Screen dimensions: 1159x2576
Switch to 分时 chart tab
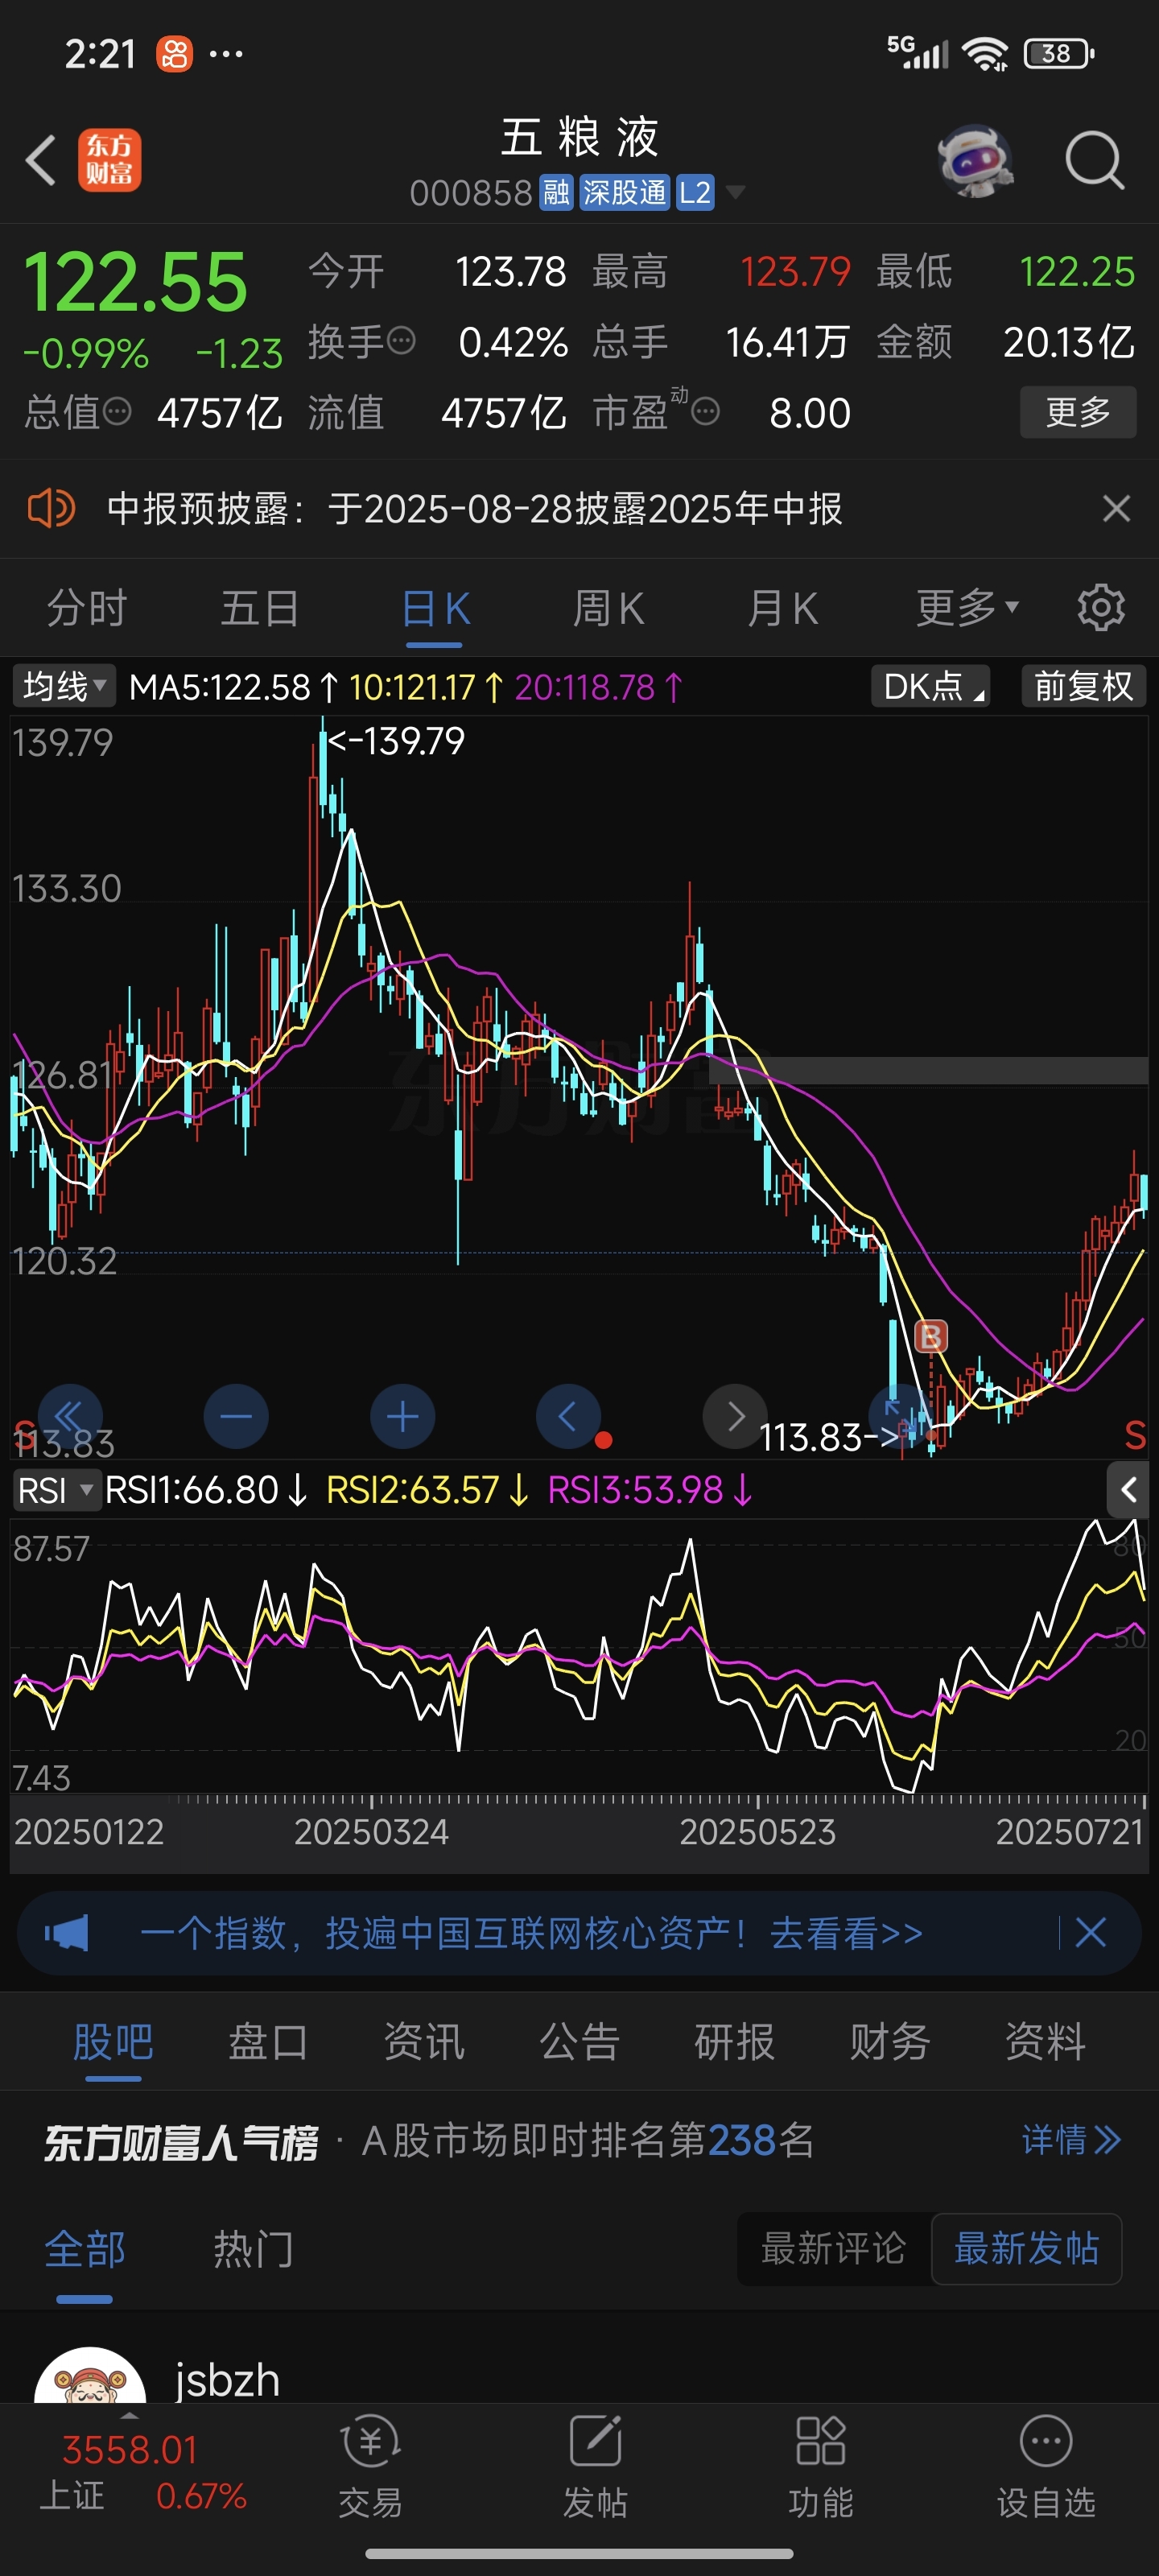coord(87,607)
